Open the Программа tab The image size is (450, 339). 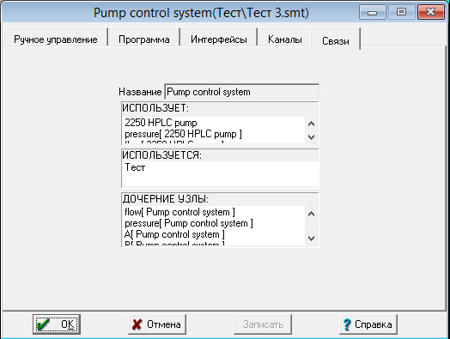(x=144, y=39)
